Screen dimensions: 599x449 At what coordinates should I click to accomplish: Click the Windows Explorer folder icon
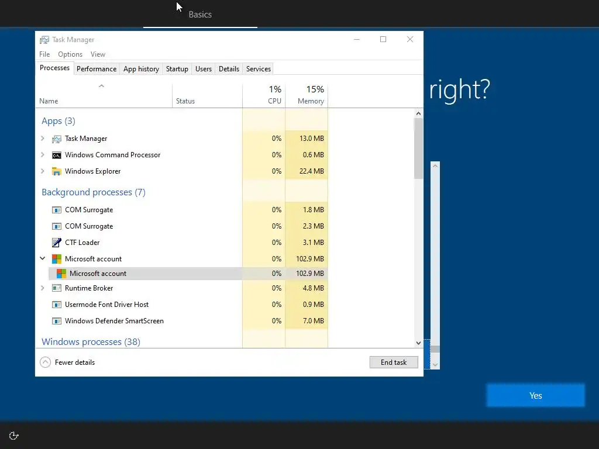pyautogui.click(x=57, y=171)
